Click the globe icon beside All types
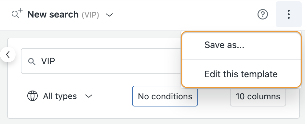 [33, 96]
